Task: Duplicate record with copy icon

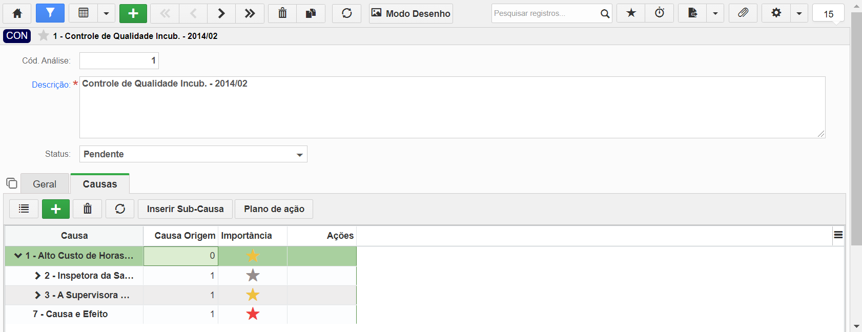Action: (311, 13)
